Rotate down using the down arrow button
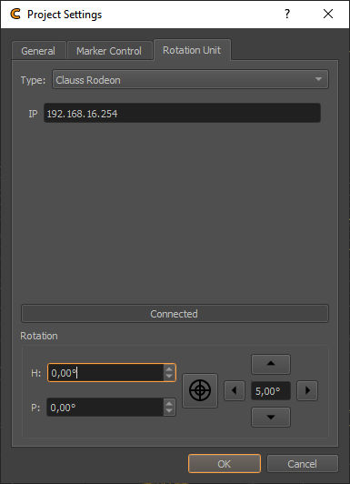The image size is (350, 484). tap(271, 417)
